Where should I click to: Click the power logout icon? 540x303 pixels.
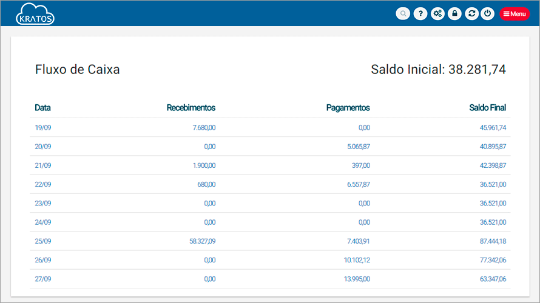coord(488,14)
